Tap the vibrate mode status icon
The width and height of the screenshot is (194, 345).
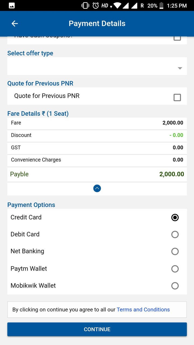tap(85, 5)
